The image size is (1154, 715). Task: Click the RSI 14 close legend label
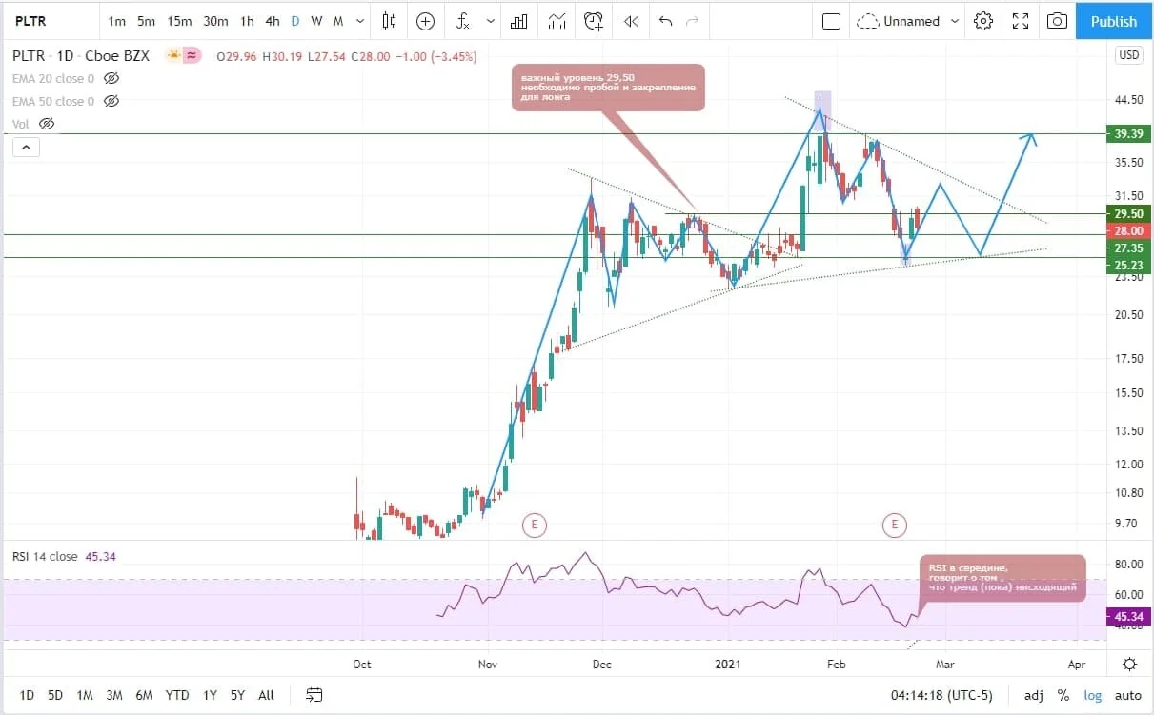coord(45,556)
